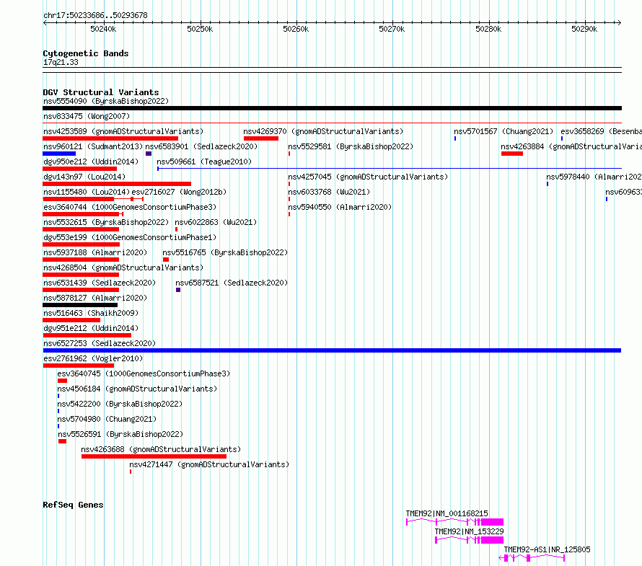The height and width of the screenshot is (566, 642).
Task: Open the nsv5878127 (Almarri2020) label
Action: [95, 298]
